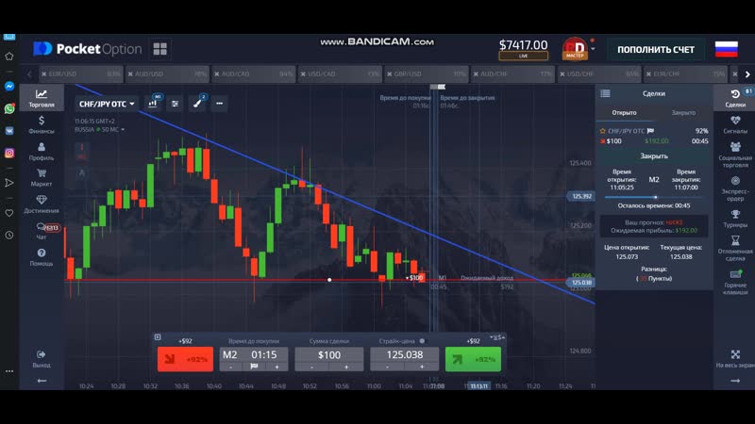Switch to the Закрыто deals tab
755x424 pixels.
click(x=683, y=112)
